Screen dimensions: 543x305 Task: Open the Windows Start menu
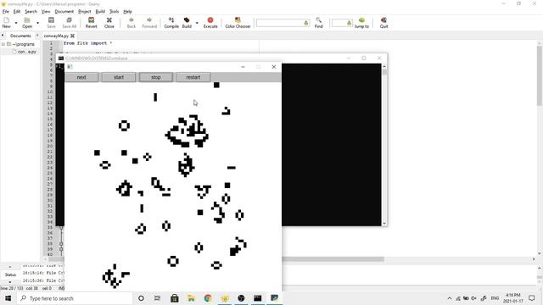8,298
